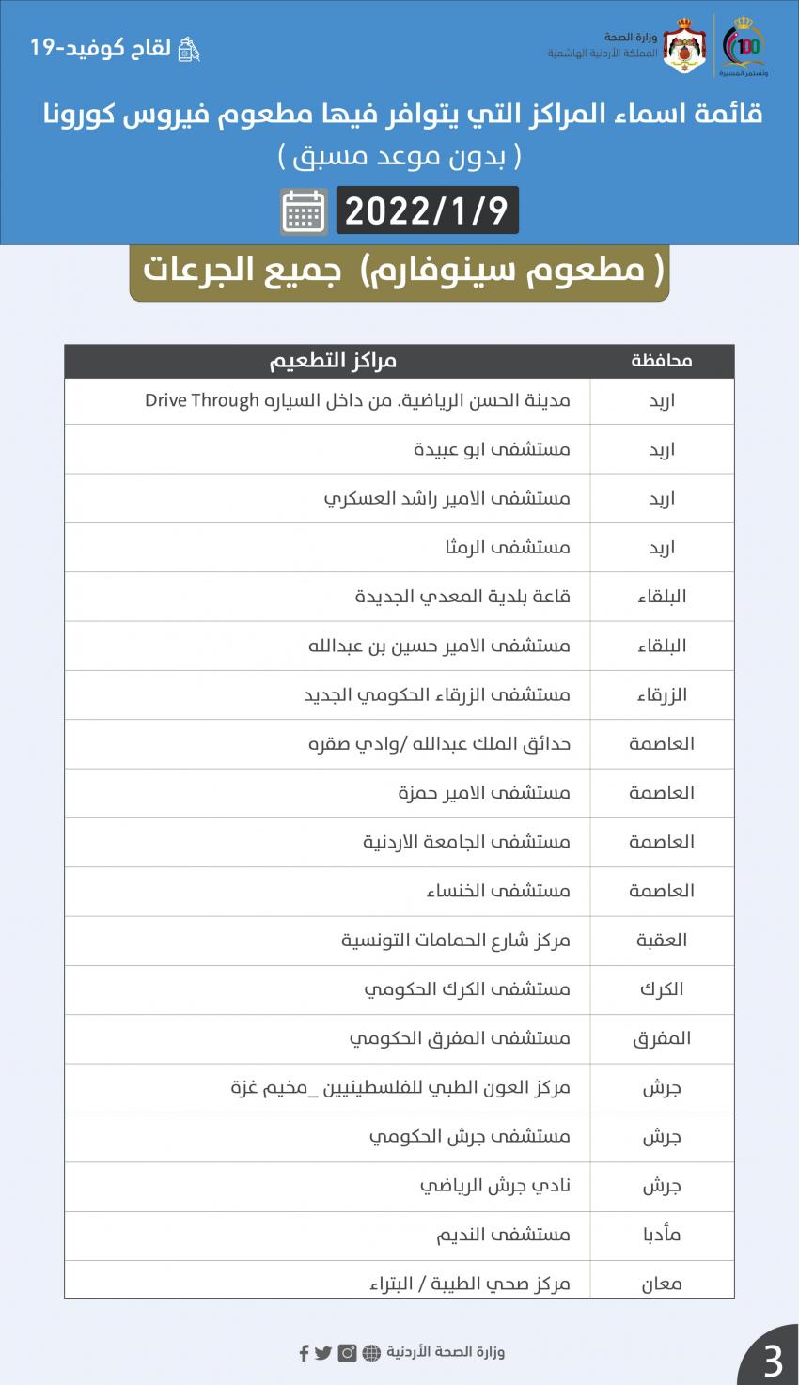This screenshot has height=1385, width=799.
Task: Click the vaccine vial icon in header
Action: click(x=189, y=49)
